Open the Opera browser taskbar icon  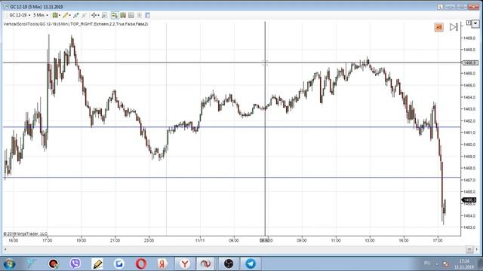[x=141, y=263]
